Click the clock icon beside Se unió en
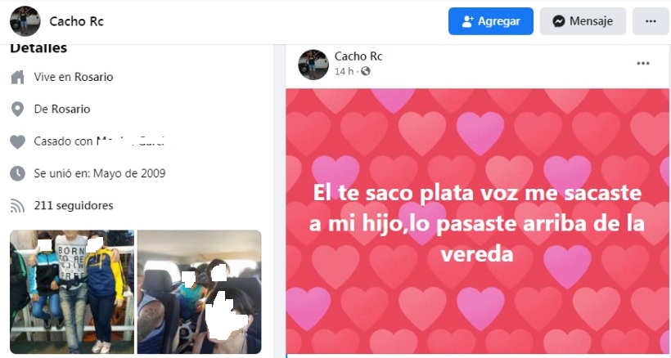This screenshot has width=671, height=358. (17, 173)
